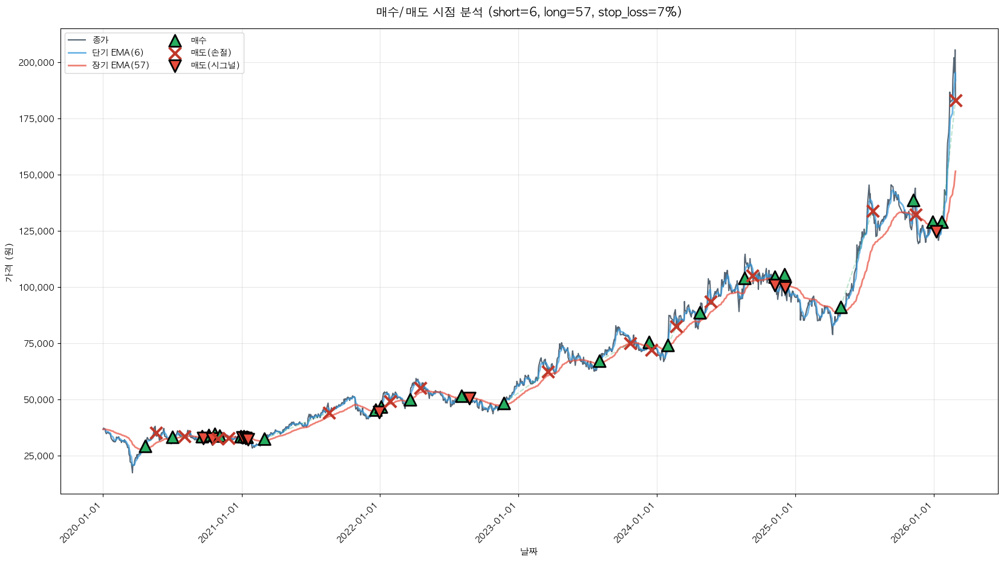
Task: Click the blue 단기 EMA(6) legend line
Action: tap(77, 53)
